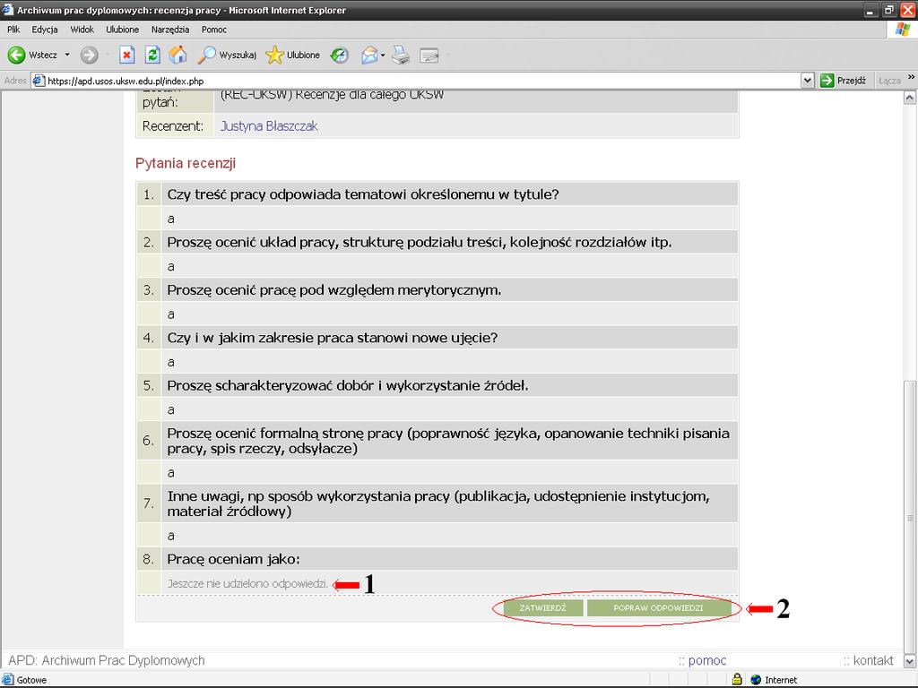Open Mail envelope icon
This screenshot has height=688, width=918.
(x=369, y=55)
